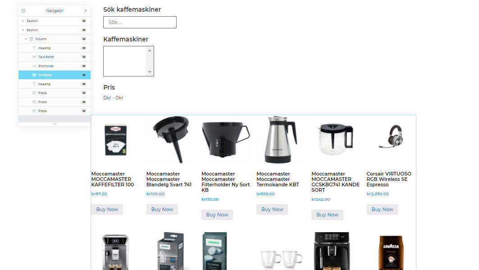Expand the first Section in Navigator
Viewport: 479px width, 270px height.
click(23, 21)
